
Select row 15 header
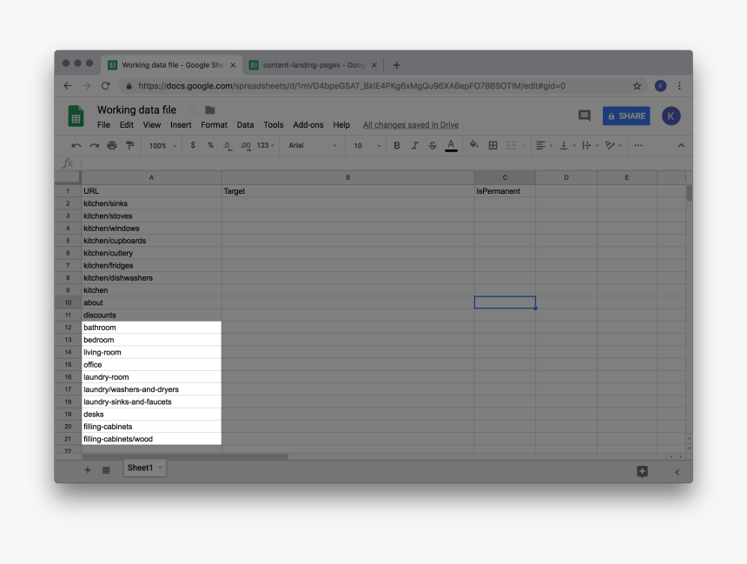pyautogui.click(x=68, y=365)
